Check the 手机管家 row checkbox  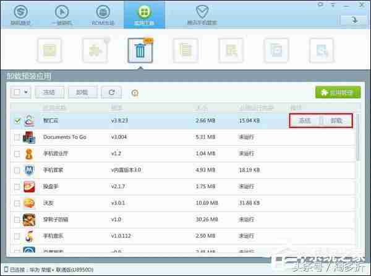click(17, 170)
